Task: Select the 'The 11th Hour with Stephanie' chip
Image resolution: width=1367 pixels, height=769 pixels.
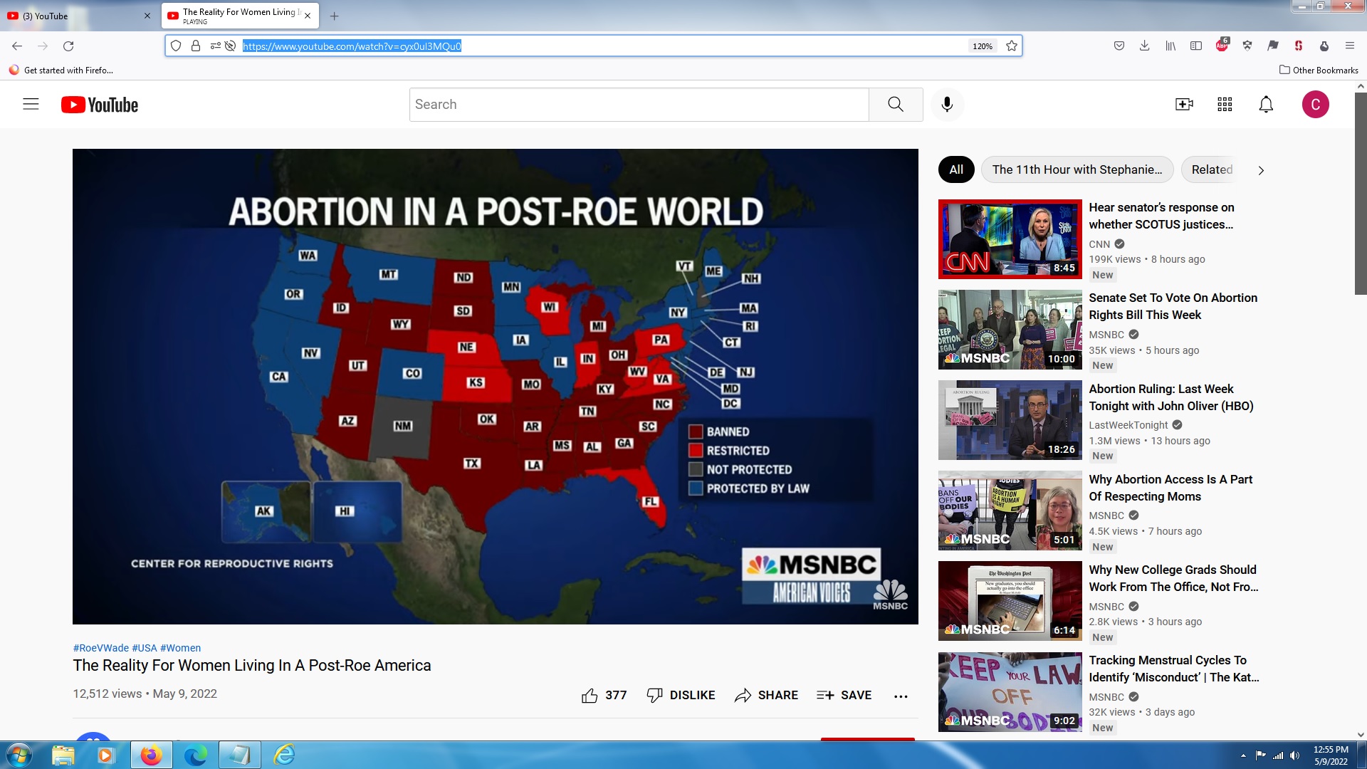Action: (x=1077, y=170)
